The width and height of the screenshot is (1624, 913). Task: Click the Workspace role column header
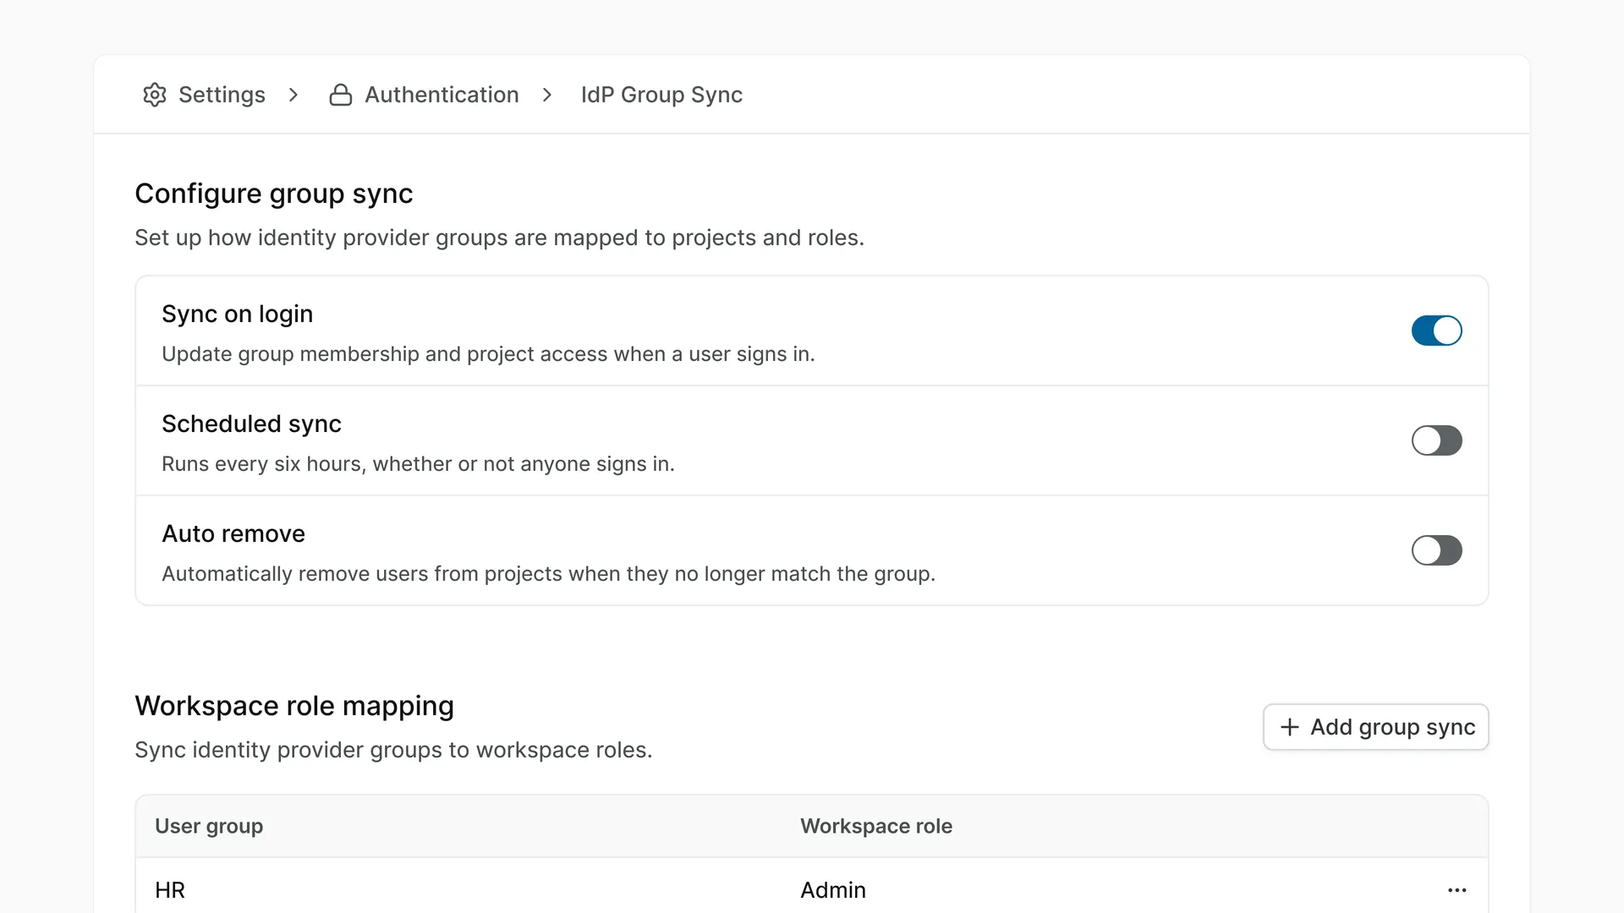[x=876, y=826]
